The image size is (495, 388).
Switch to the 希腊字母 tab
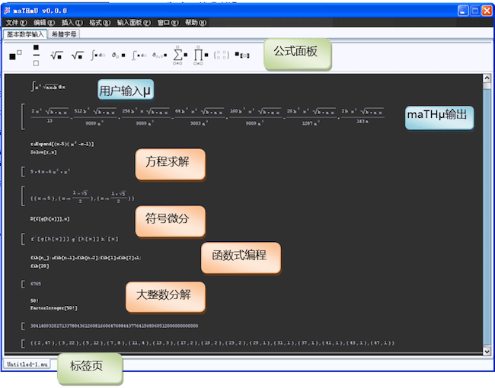pyautogui.click(x=64, y=34)
